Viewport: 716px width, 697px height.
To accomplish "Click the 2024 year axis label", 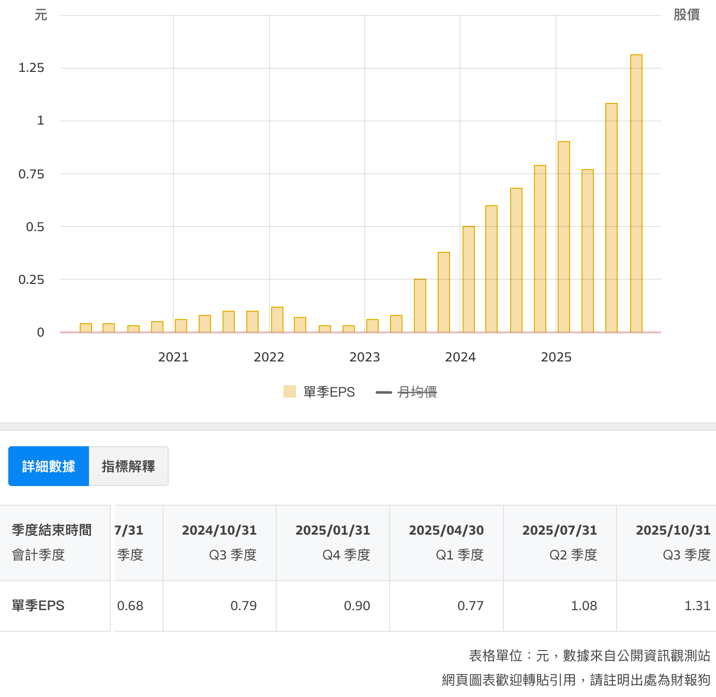I will (x=461, y=357).
